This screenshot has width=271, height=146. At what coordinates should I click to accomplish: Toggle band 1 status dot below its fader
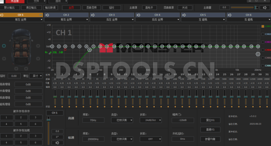tap(55, 107)
